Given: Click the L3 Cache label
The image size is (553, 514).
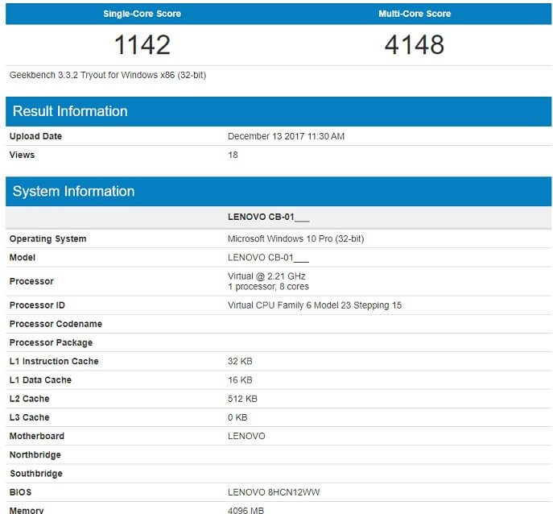Looking at the screenshot, I should pyautogui.click(x=29, y=417).
